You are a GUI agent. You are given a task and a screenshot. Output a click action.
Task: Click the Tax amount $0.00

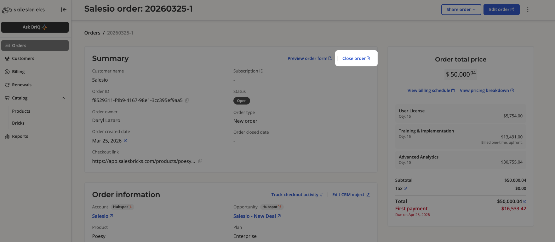[521, 188]
